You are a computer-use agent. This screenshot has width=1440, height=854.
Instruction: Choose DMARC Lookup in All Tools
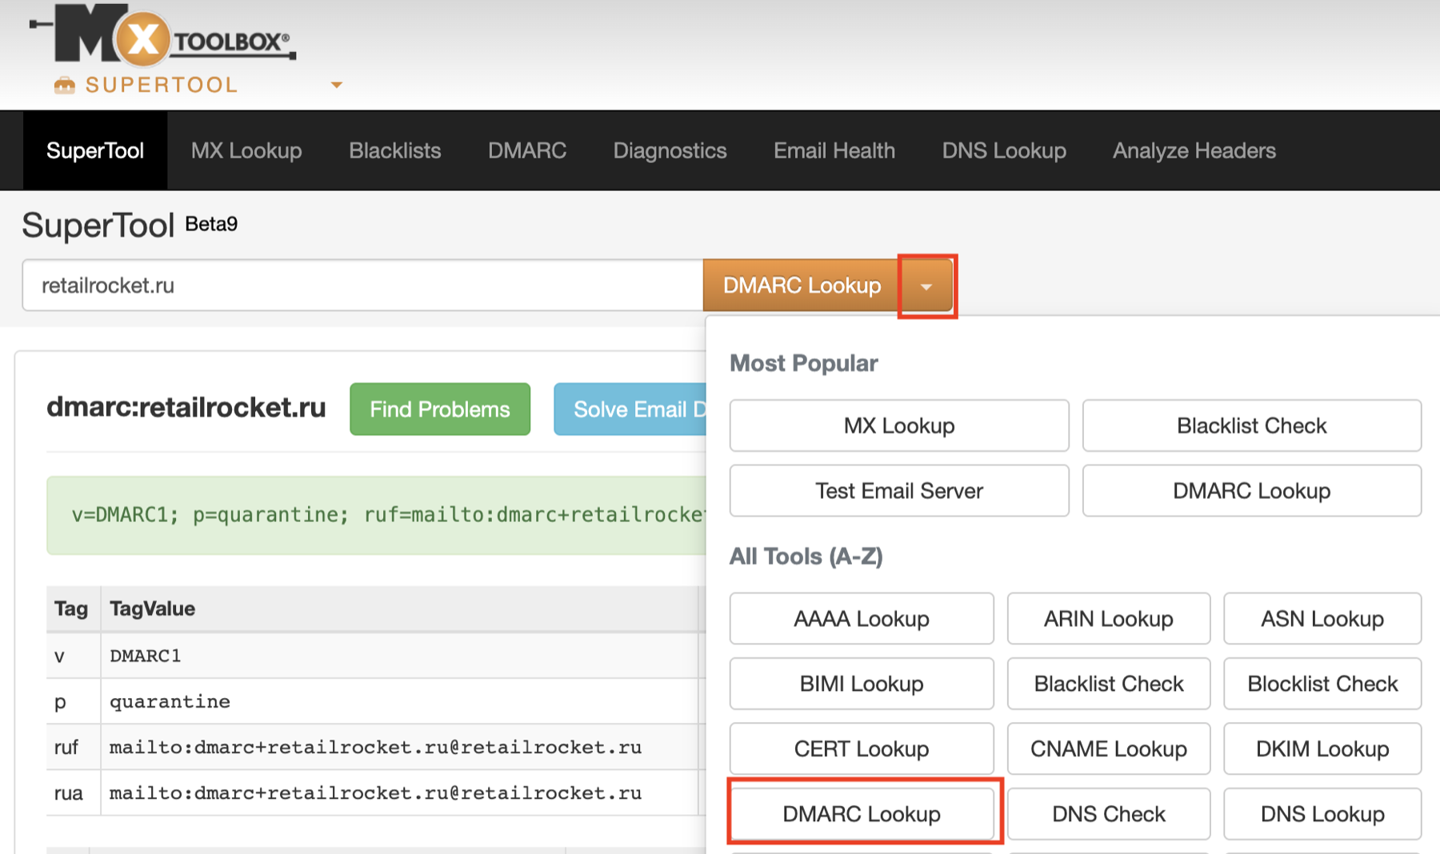pos(862,814)
